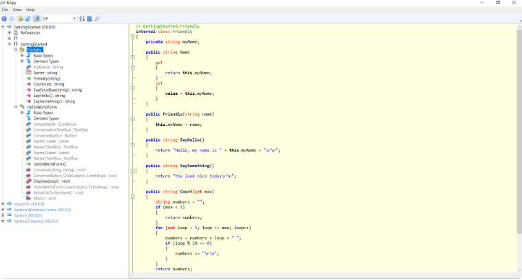Collapse the set accessor fold marker
Screen dimensions: 522x280
132,88
